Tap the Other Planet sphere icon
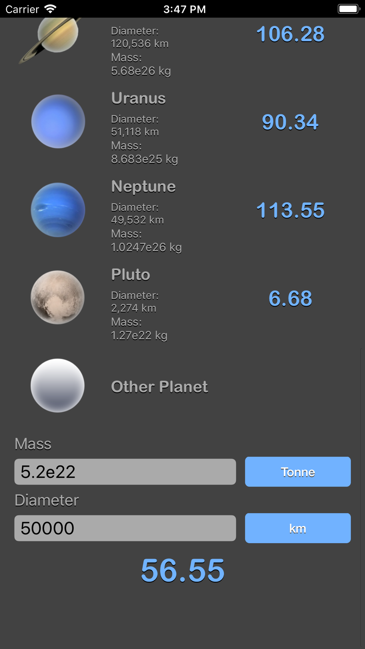The height and width of the screenshot is (649, 365). (58, 385)
